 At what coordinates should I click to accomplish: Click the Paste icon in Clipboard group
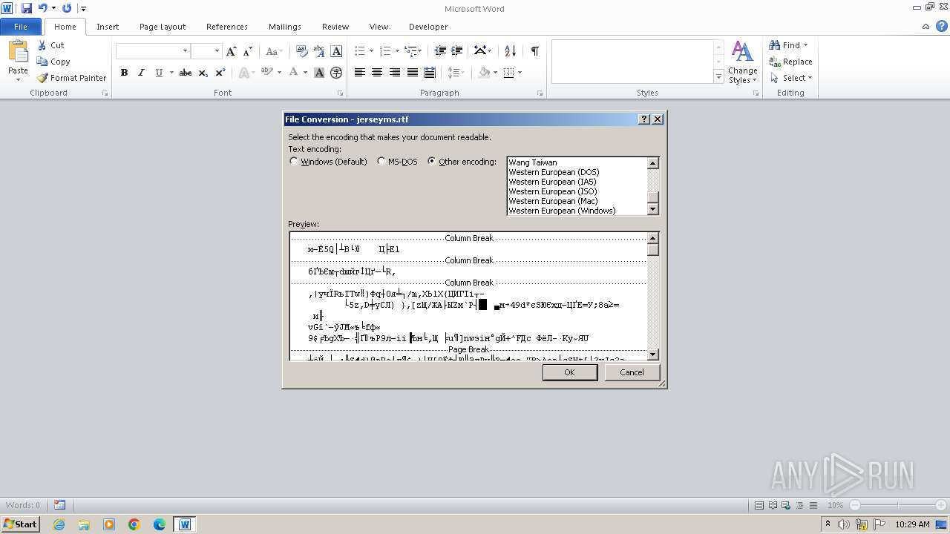pyautogui.click(x=18, y=52)
